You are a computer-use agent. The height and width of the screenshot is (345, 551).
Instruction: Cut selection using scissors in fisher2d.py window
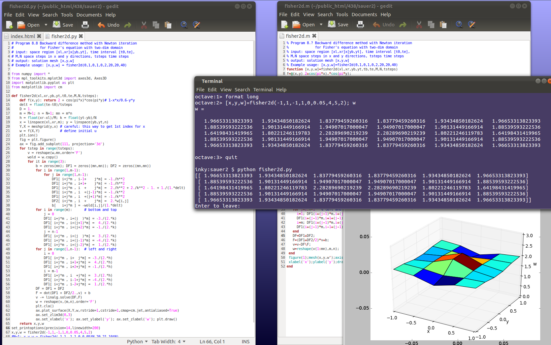144,25
